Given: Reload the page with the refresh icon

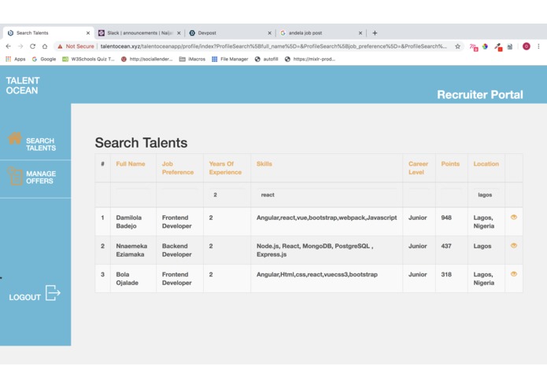Looking at the screenshot, I should pos(32,46).
